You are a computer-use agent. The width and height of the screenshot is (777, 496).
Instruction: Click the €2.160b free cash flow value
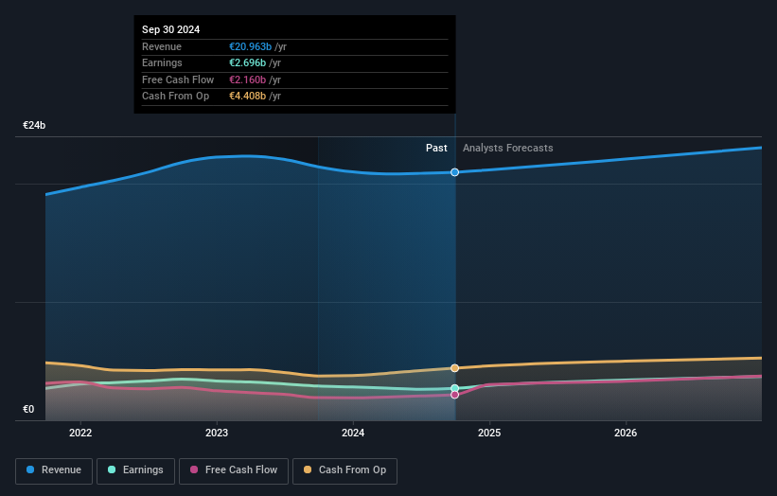(247, 80)
